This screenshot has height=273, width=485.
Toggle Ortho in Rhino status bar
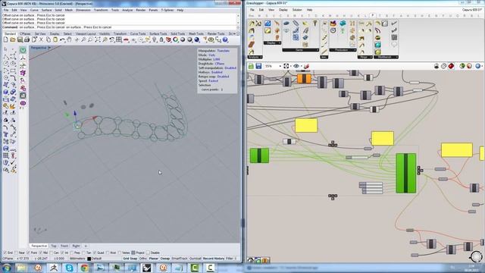click(x=143, y=259)
